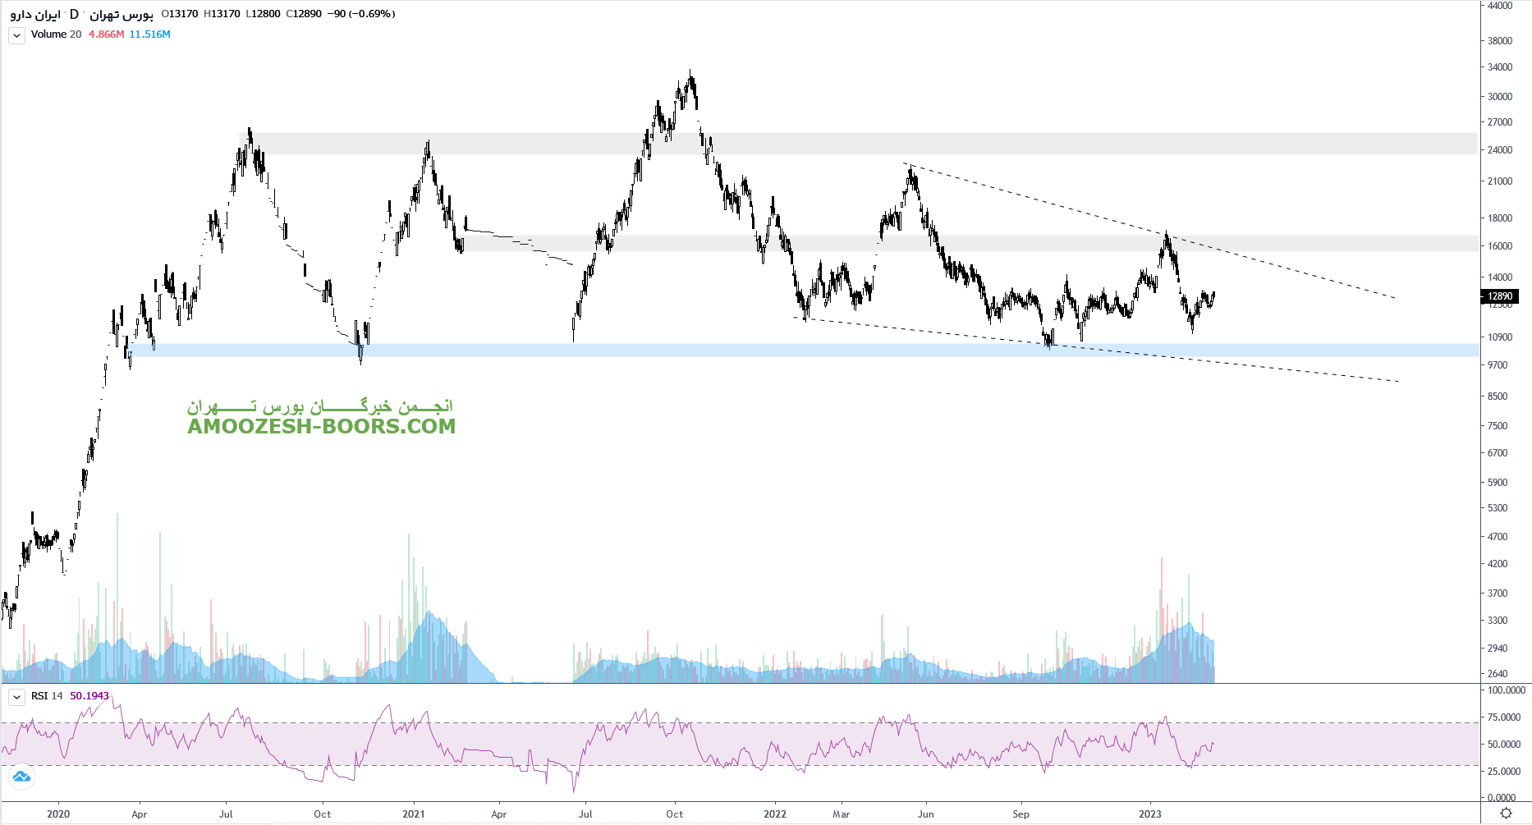Click the blue cloud chart logo icon

(x=21, y=777)
